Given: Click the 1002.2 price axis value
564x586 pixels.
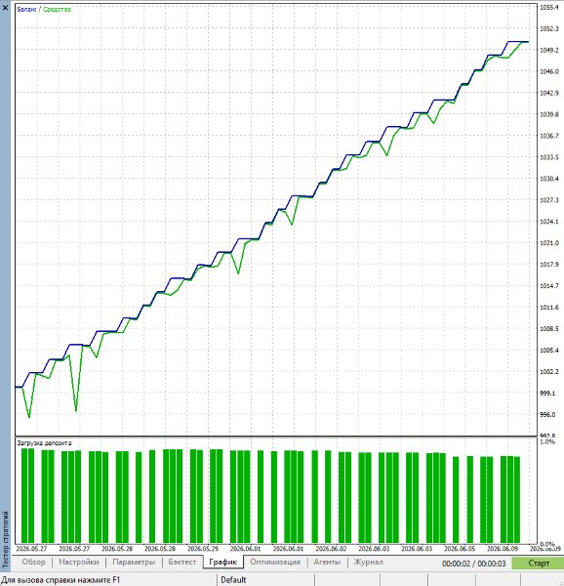Looking at the screenshot, I should click(x=549, y=371).
